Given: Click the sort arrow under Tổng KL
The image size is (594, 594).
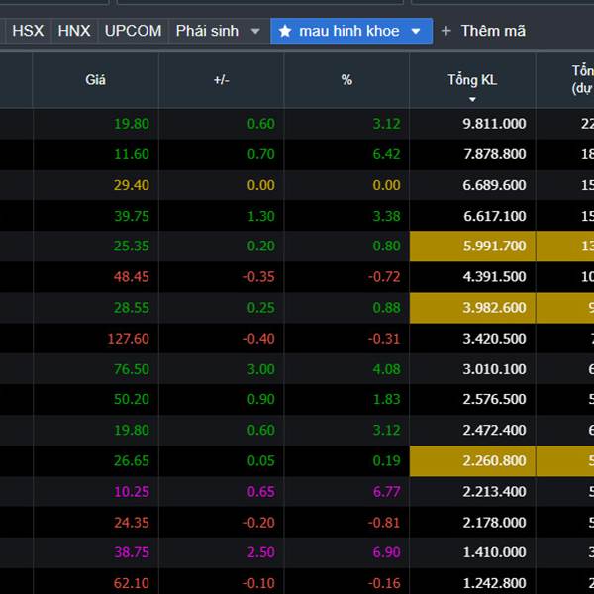Looking at the screenshot, I should tap(472, 100).
